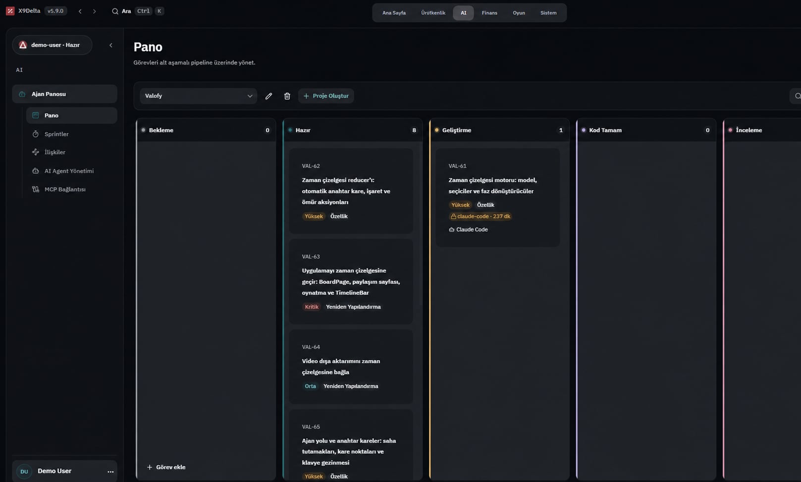Open the Sprintler sidebar item
This screenshot has height=482, width=801.
pos(72,134)
